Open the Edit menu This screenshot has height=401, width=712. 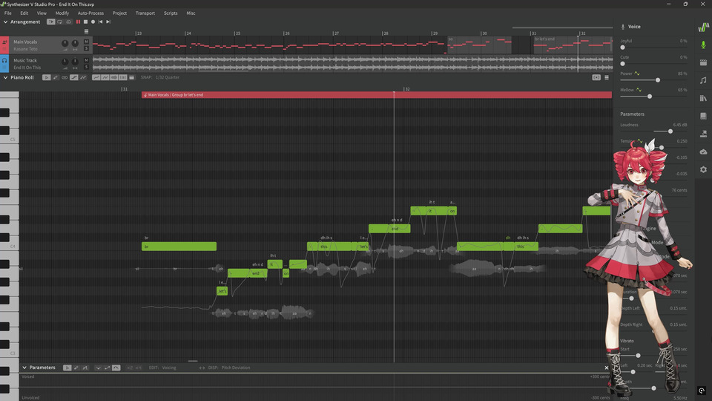[x=24, y=13]
